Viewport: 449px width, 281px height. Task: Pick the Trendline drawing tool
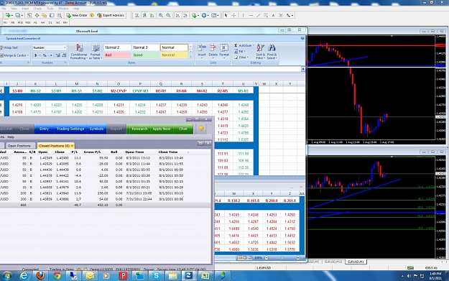click(x=259, y=15)
